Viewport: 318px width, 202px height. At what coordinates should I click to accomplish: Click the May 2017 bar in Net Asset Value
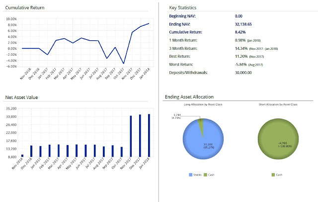[x=77, y=151]
